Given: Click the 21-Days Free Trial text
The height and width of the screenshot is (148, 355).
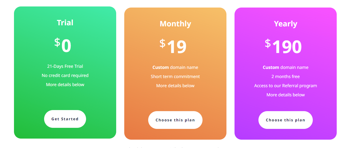Looking at the screenshot, I should pyautogui.click(x=65, y=66).
